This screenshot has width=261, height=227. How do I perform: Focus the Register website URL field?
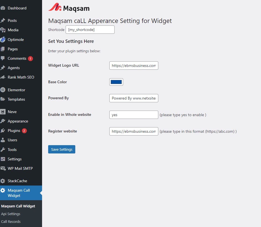point(134,131)
